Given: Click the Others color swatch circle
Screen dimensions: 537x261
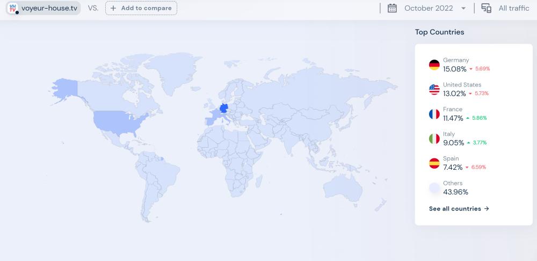Looking at the screenshot, I should [434, 188].
